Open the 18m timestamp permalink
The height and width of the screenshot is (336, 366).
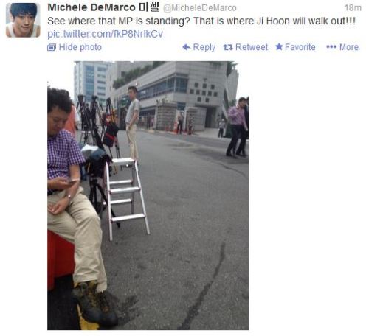353,8
